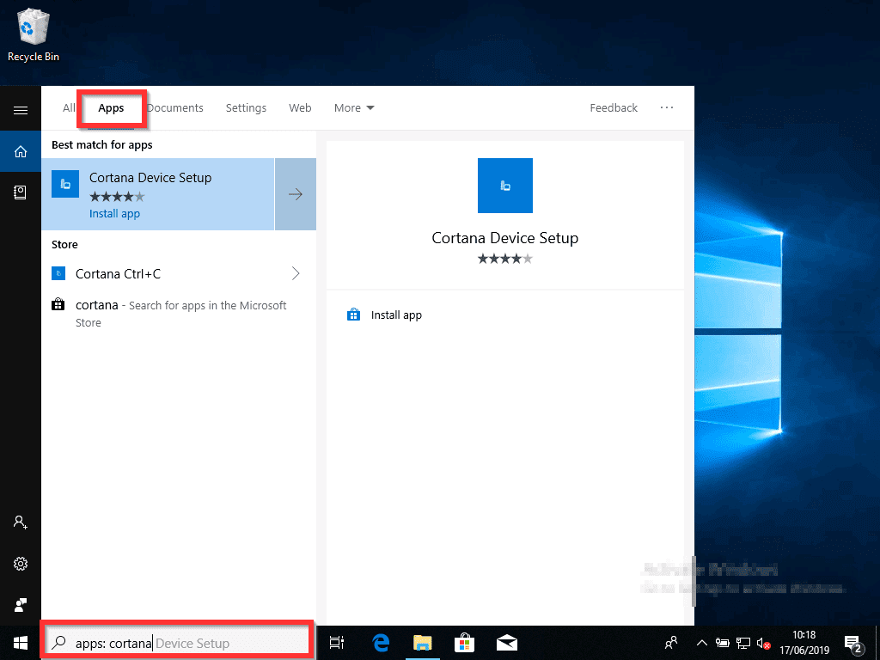Viewport: 880px width, 660px height.
Task: Click the muted volume icon in tray
Action: 763,643
